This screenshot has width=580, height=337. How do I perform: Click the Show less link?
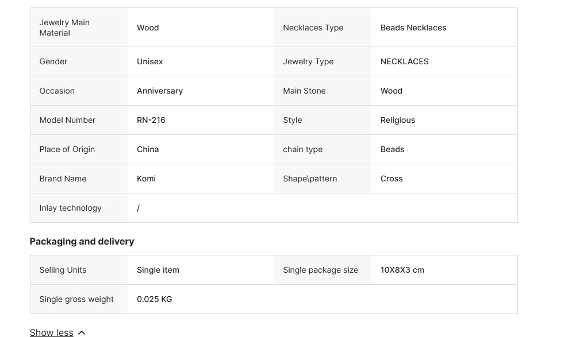tap(51, 332)
